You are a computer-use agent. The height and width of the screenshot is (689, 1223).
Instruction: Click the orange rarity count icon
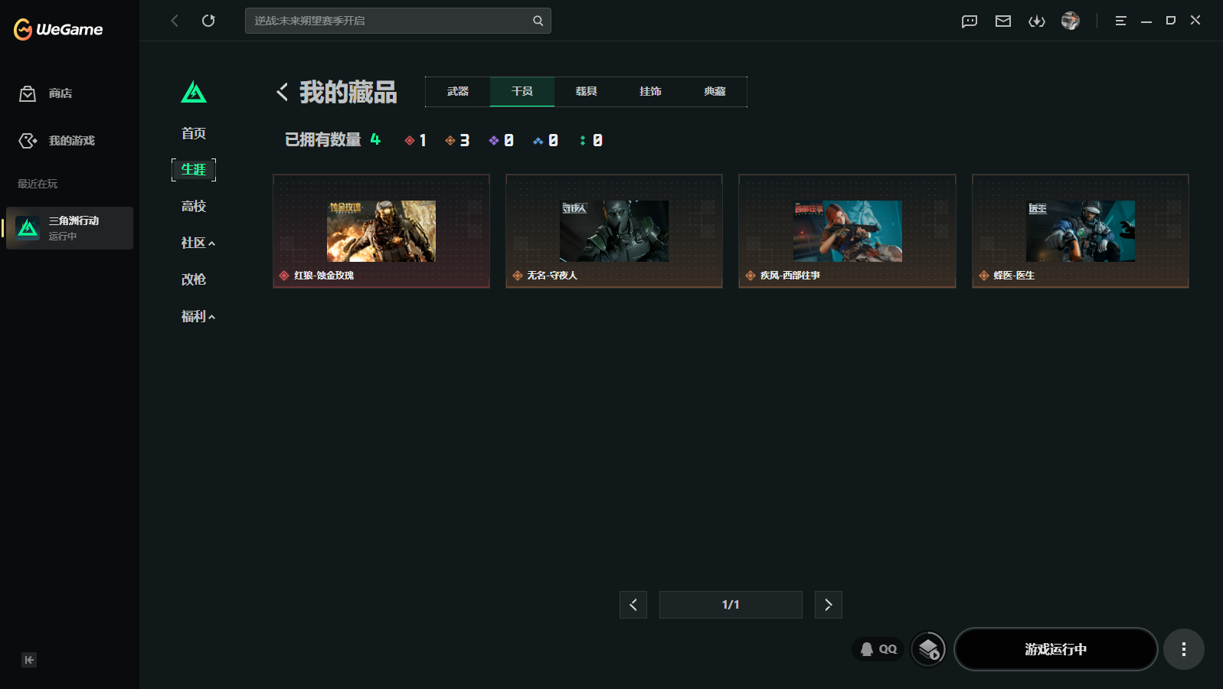pos(450,140)
